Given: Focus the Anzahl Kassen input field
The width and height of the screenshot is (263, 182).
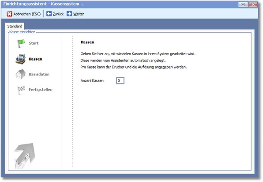Looking at the screenshot, I should tap(120, 80).
